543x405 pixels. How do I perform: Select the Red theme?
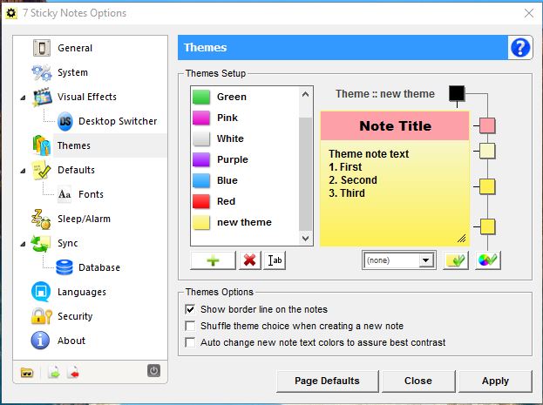coord(244,201)
